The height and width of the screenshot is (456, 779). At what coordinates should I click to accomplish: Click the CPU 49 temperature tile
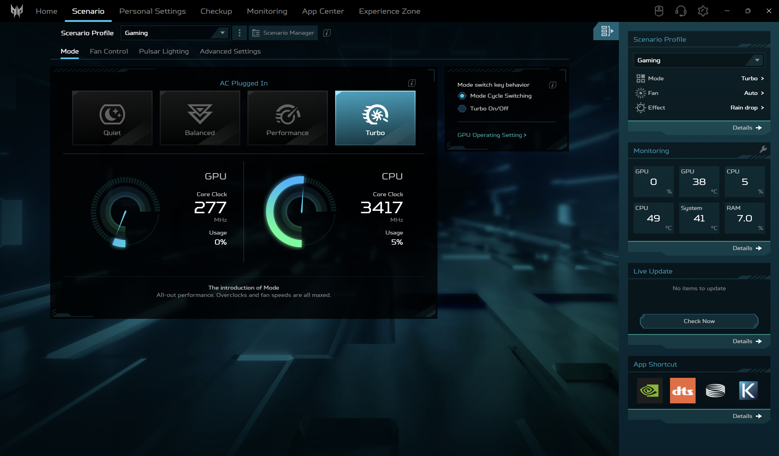[x=653, y=218]
